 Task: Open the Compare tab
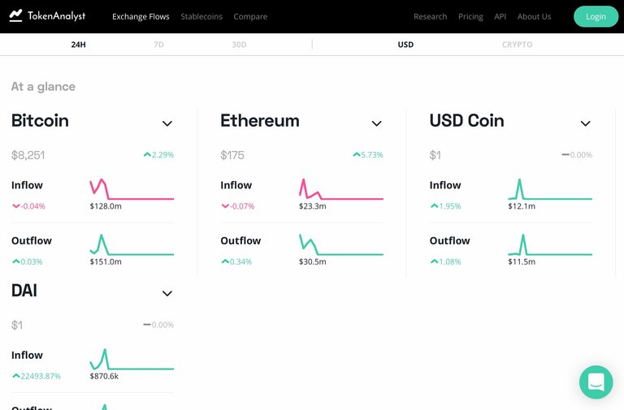[x=250, y=16]
